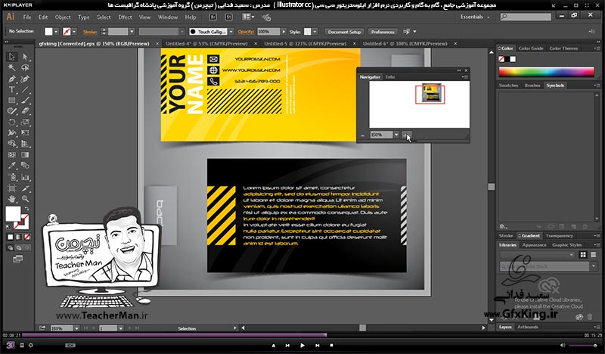Switch Libraries to list view

tap(593, 255)
